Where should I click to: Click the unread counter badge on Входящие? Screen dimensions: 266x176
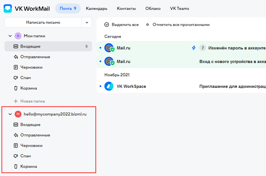click(87, 46)
